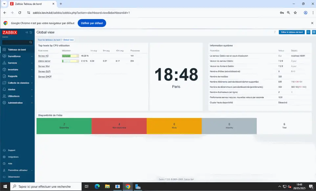Click the Définir par défaut button

pos(92,23)
